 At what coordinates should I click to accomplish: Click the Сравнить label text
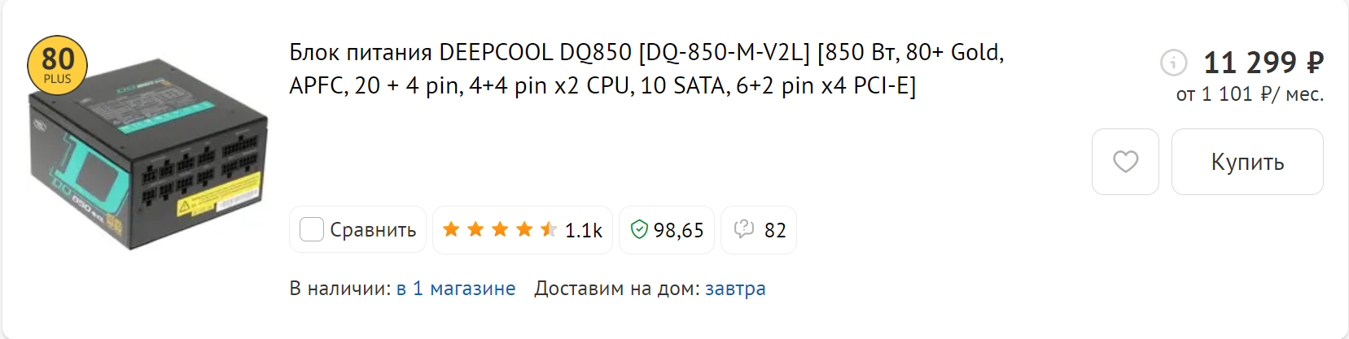tap(373, 230)
